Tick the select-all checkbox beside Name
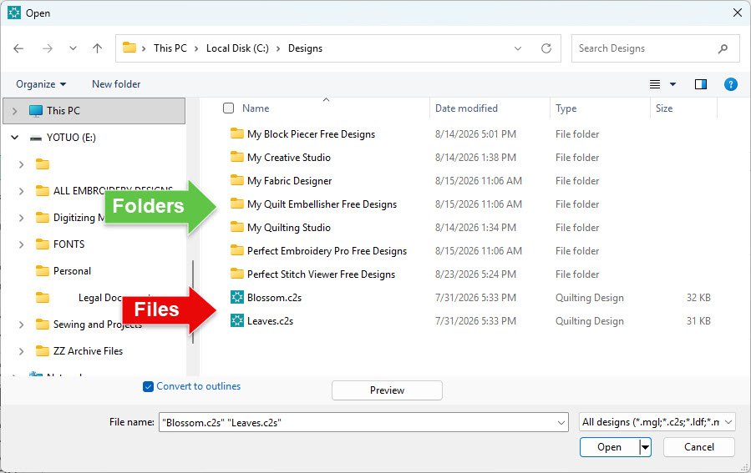 click(x=228, y=108)
